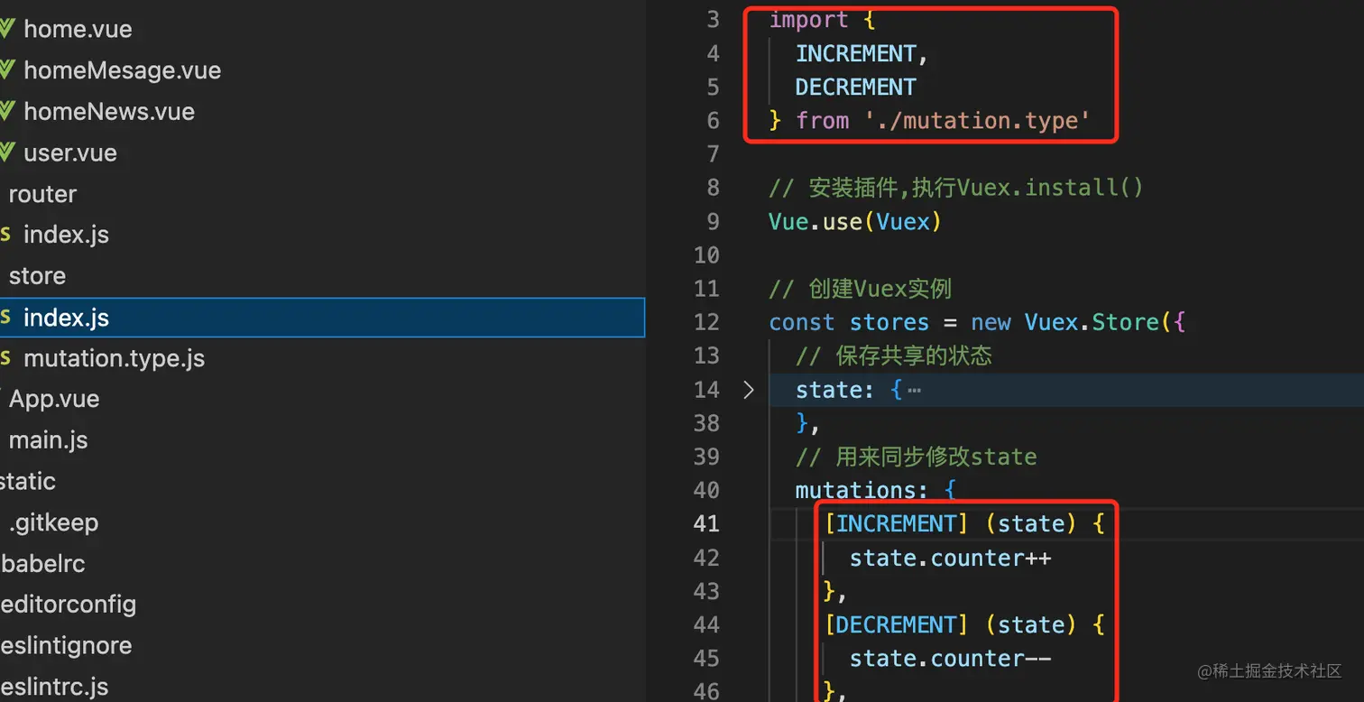Click the 'import {' keyword on line 3
This screenshot has height=702, width=1364.
(822, 20)
